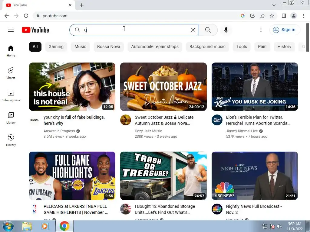The image size is (310, 232).
Task: Go back with the browser back arrow
Action: pyautogui.click(x=7, y=16)
